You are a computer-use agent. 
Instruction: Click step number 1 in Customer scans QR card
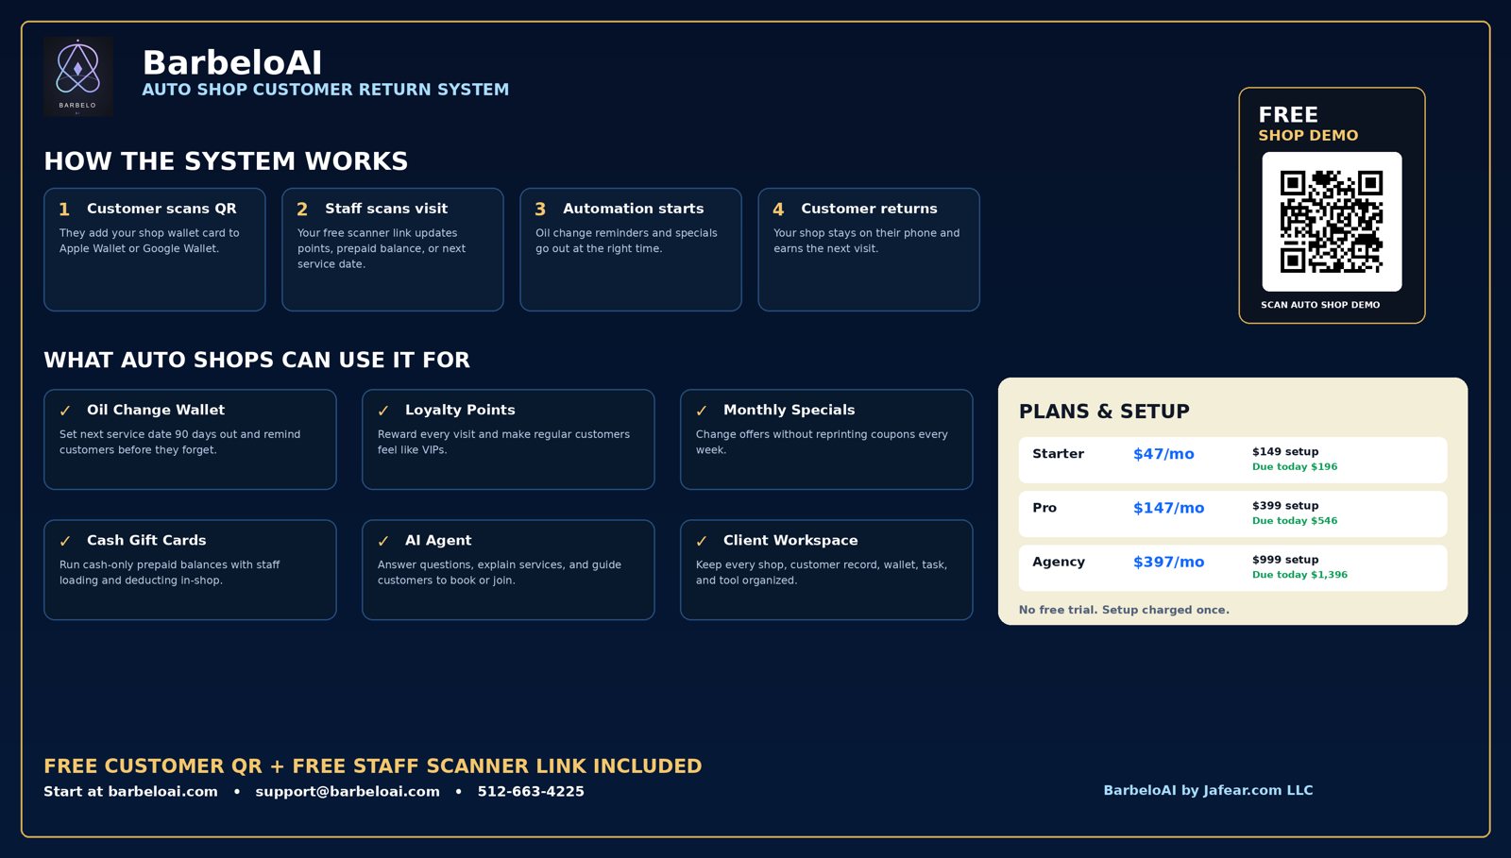pos(64,210)
